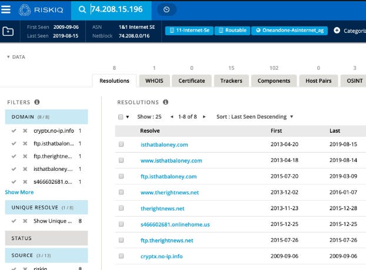366x270 pixels.
Task: Include Show Unique filter with its checkmark
Action: pyautogui.click(x=14, y=221)
